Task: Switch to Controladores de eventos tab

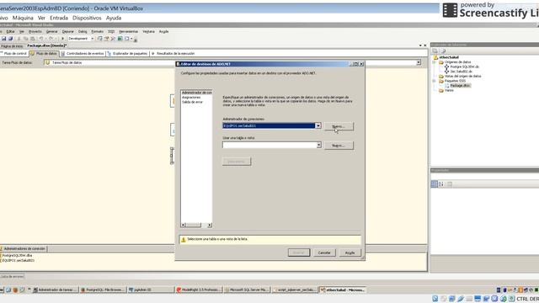Action: 83,54
